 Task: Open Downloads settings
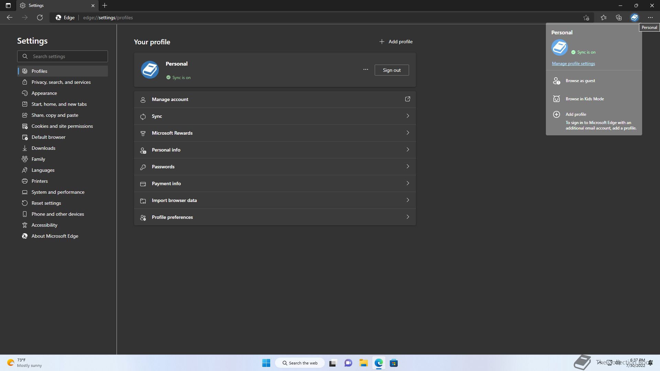(63, 148)
